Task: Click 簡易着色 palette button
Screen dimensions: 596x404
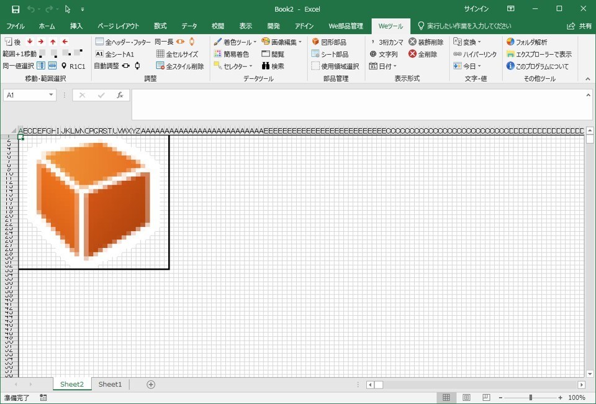Action: click(x=231, y=54)
